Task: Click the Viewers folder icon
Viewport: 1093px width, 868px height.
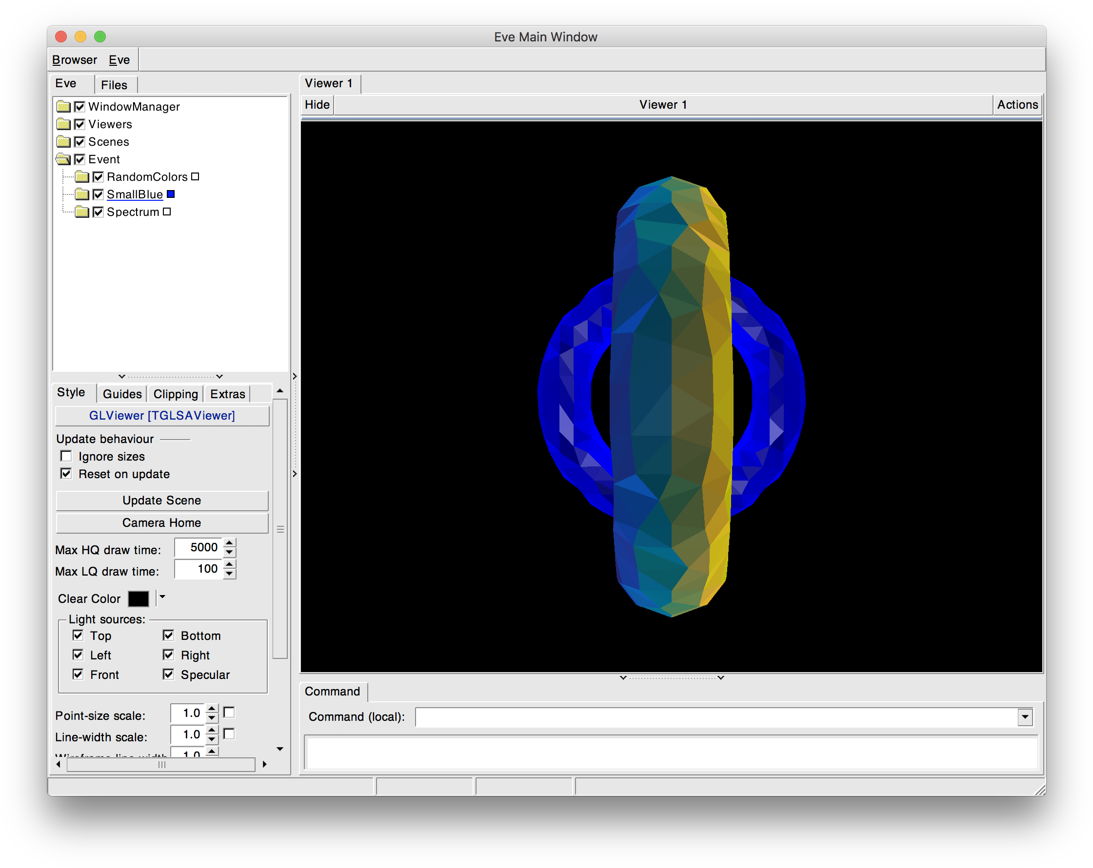Action: point(63,124)
